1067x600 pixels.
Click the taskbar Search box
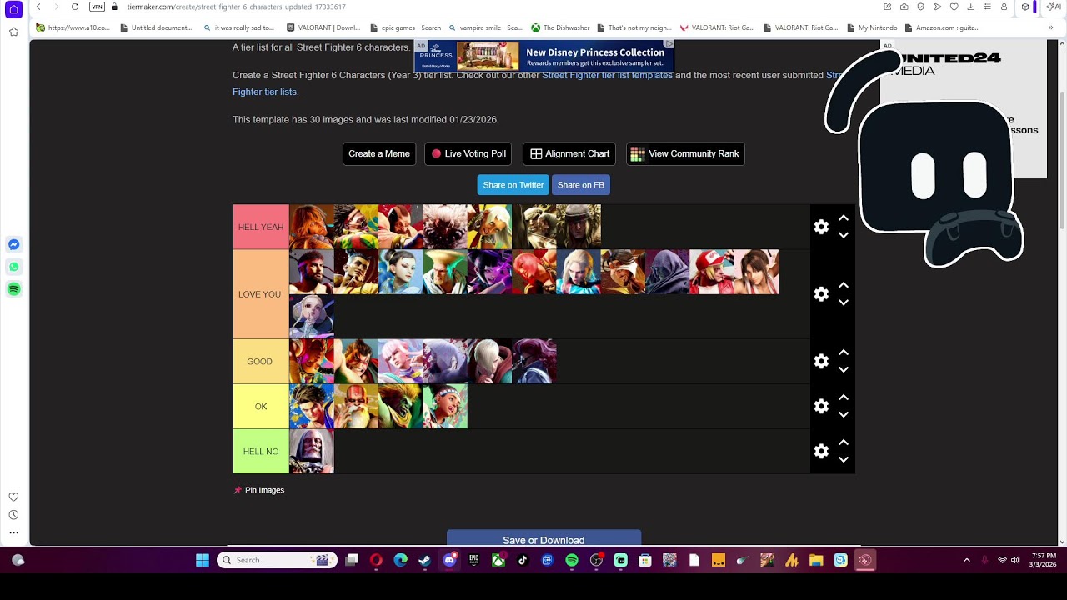pyautogui.click(x=278, y=560)
